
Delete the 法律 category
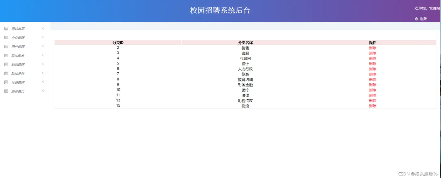373,95
